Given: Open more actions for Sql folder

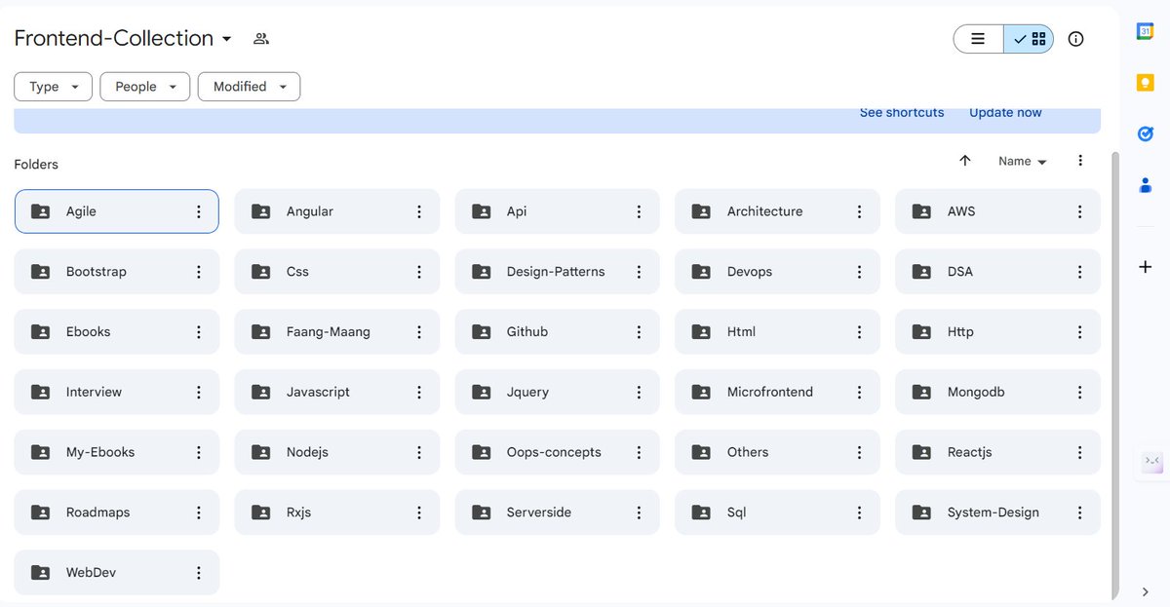Looking at the screenshot, I should pyautogui.click(x=859, y=512).
